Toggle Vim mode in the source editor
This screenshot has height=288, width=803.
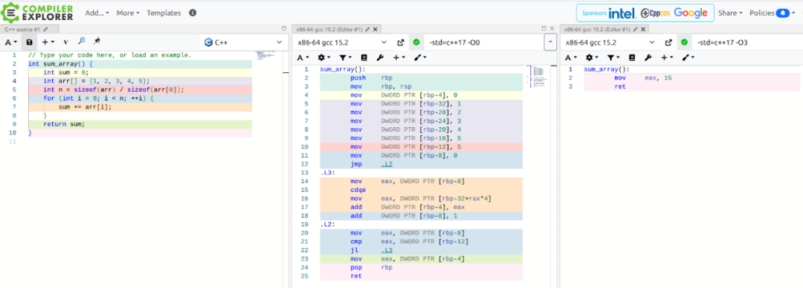click(x=65, y=42)
